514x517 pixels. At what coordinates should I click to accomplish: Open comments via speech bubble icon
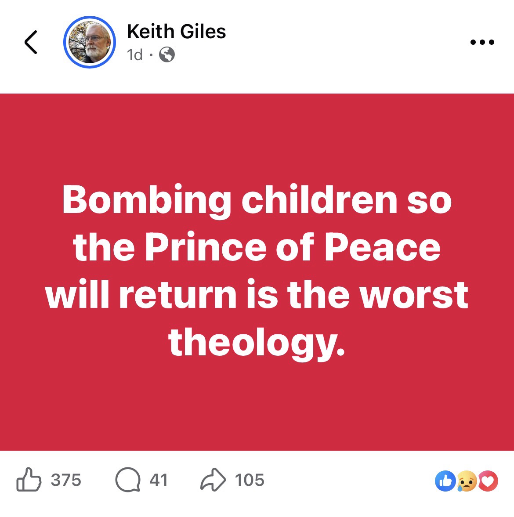[x=127, y=480]
